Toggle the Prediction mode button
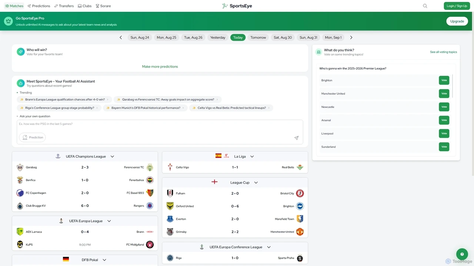Viewport: 474px width, 266px height. click(33, 137)
